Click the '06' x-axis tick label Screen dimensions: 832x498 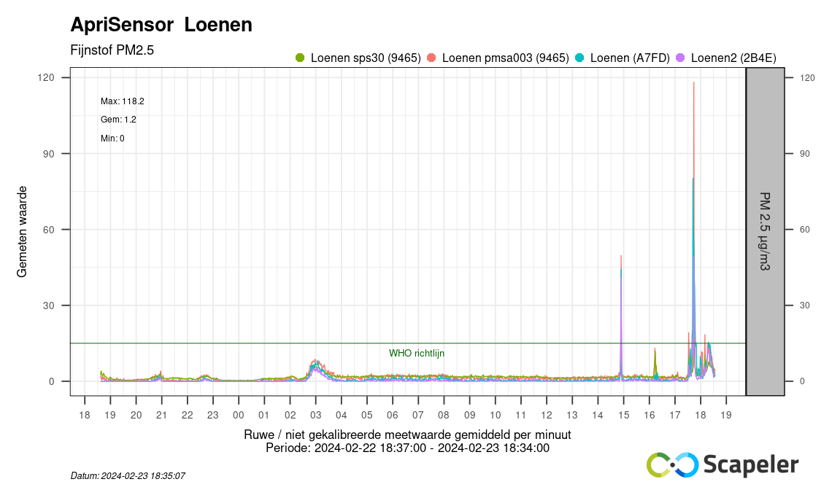click(392, 416)
